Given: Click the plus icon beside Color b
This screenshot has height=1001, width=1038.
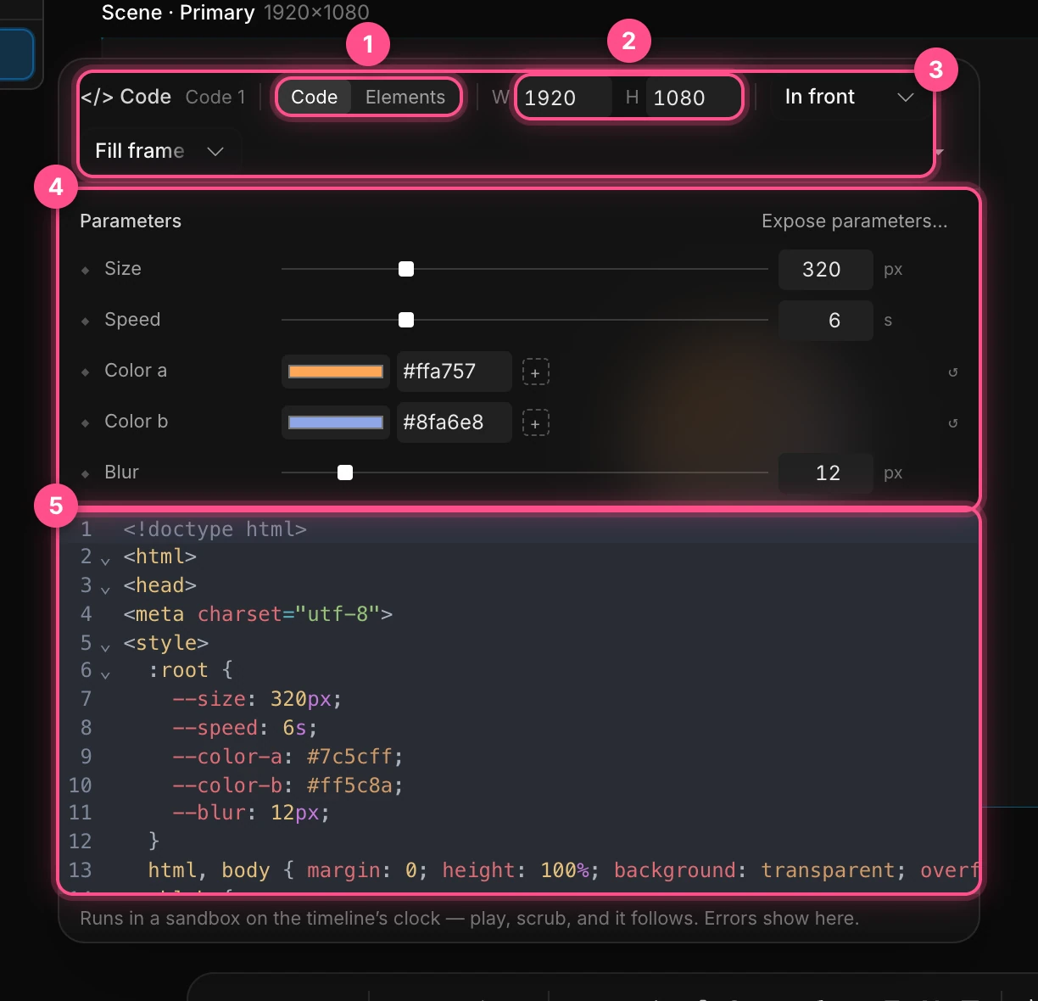Looking at the screenshot, I should 535,422.
